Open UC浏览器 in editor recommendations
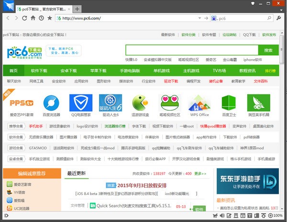The width and height of the screenshot is (287, 222). click(x=22, y=208)
